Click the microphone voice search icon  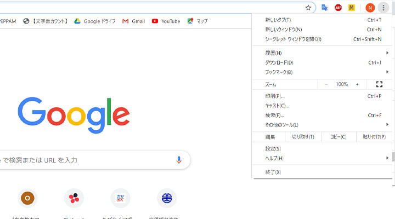pos(179,160)
